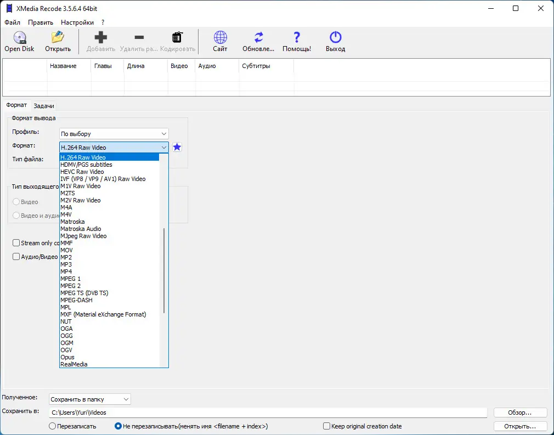
Task: Expand the Профиль dropdown
Action: 114,134
